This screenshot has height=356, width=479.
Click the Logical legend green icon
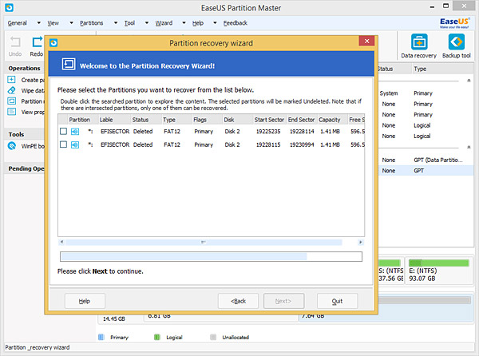tap(157, 337)
